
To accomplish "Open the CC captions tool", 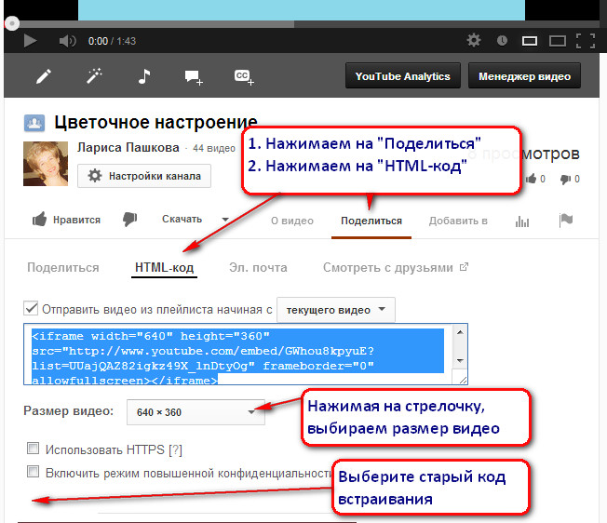I will click(244, 77).
